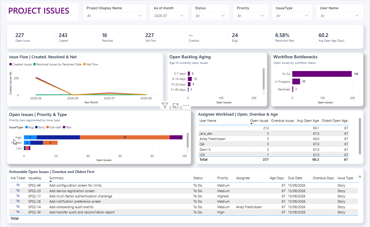Sort by the Due Date column header
This screenshot has height=227, width=370.
[x=295, y=178]
